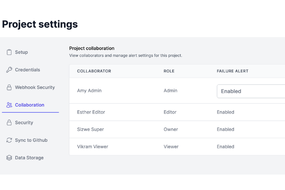This screenshot has width=285, height=190.
Task: Click the Data Storage layers icon
Action: 9,158
